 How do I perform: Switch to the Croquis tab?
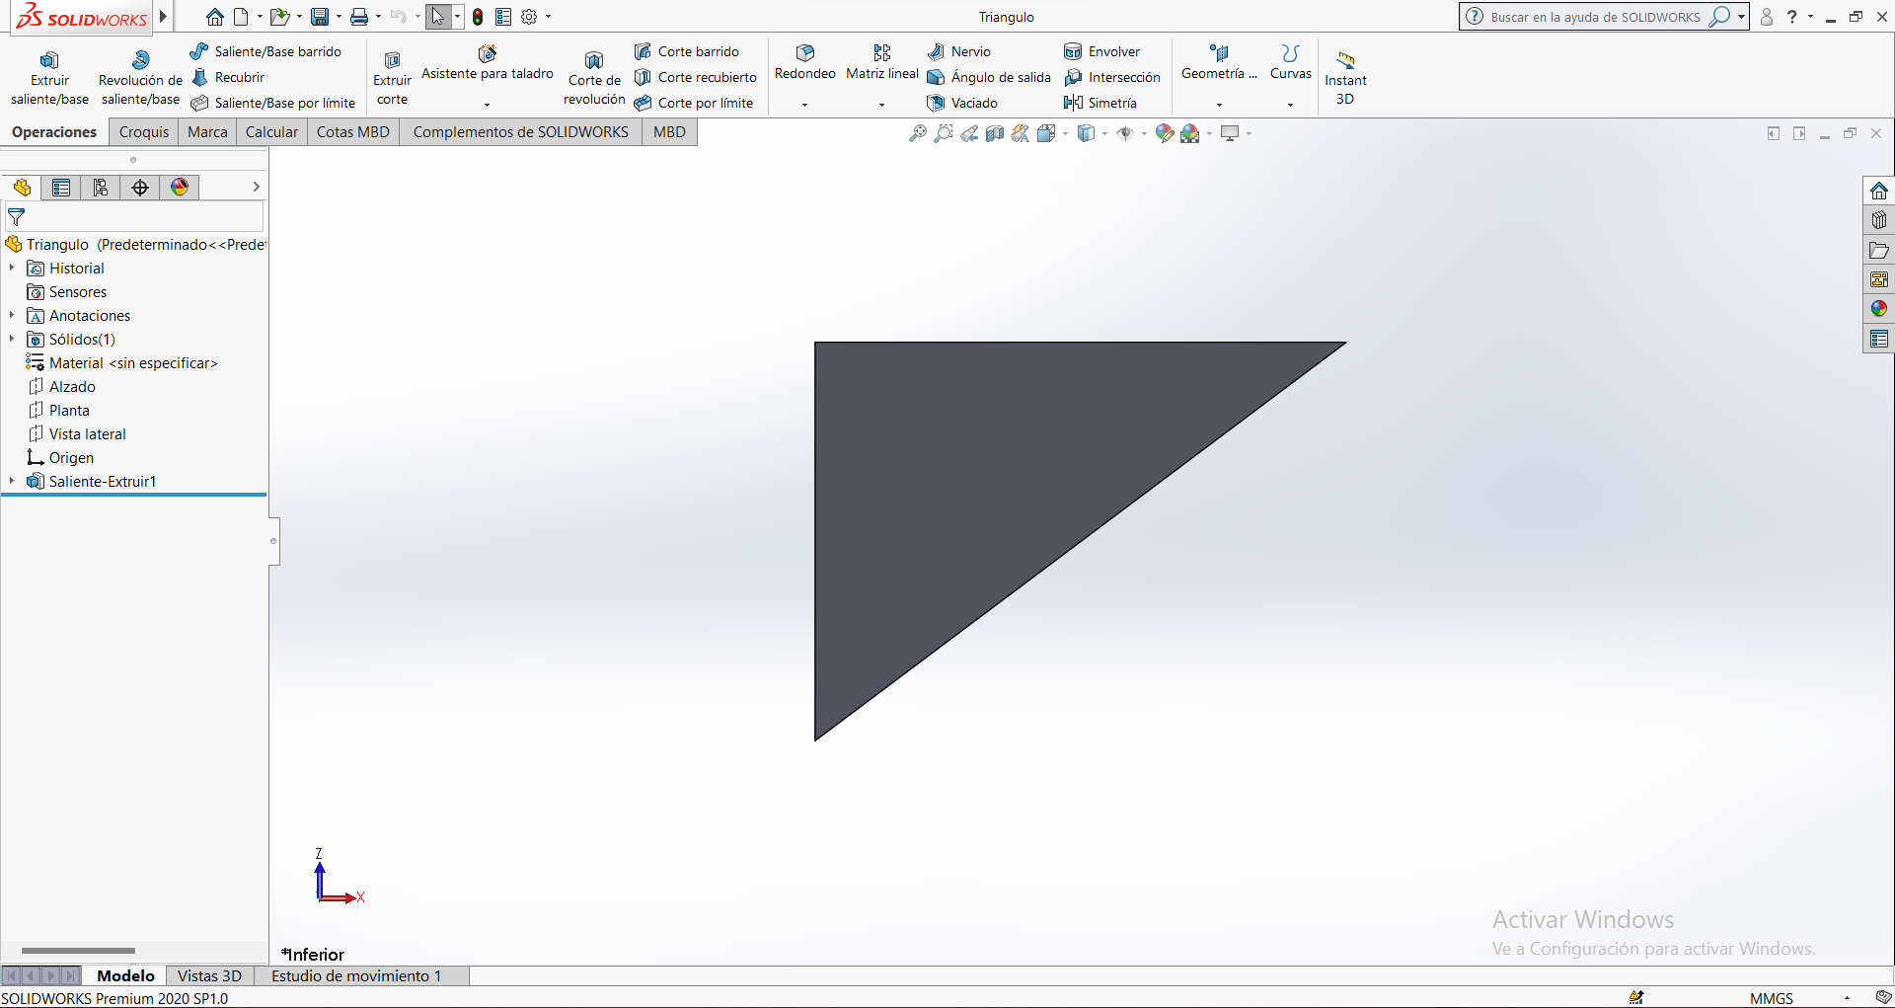click(144, 132)
